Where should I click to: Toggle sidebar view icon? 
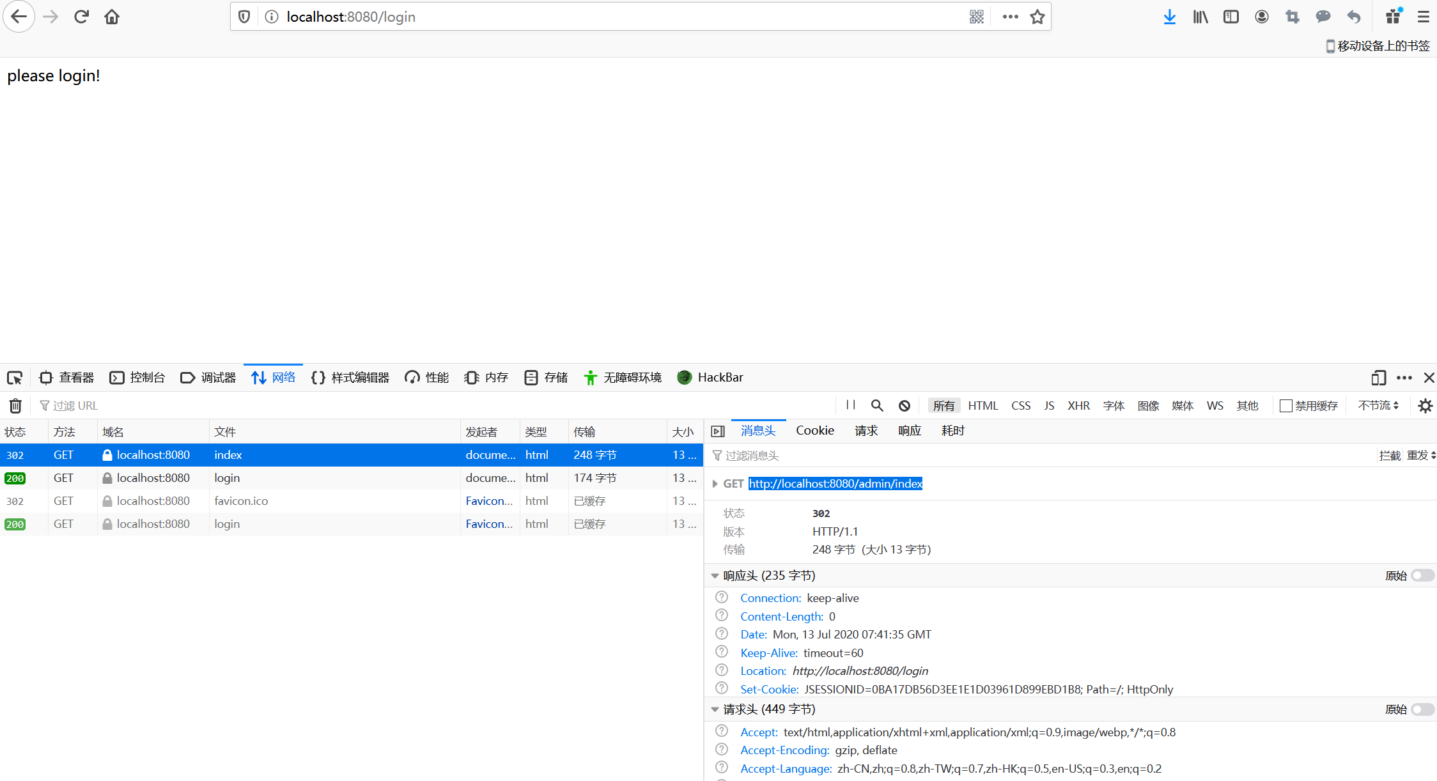1231,17
